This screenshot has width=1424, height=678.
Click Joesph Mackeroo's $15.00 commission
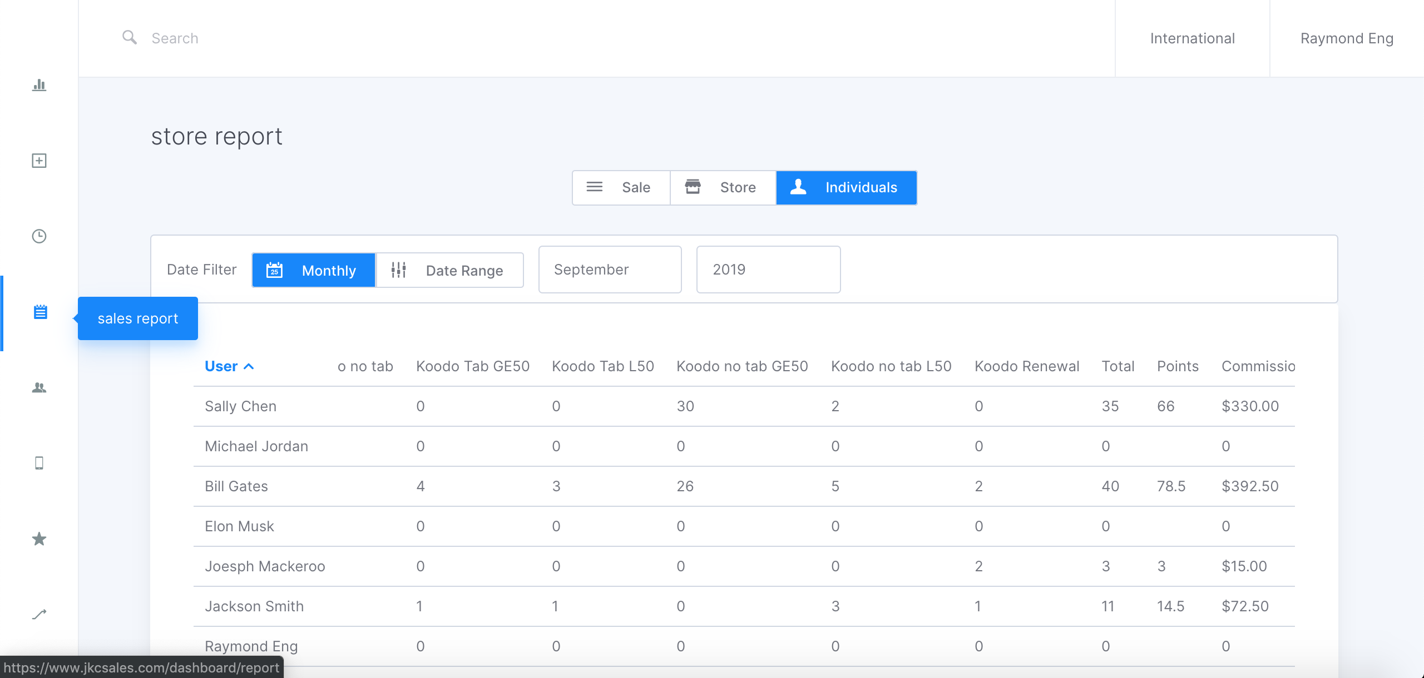click(1244, 566)
